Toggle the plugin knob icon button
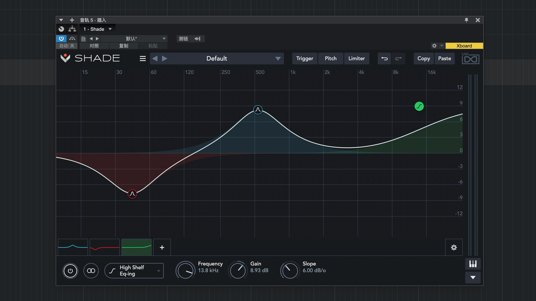Viewport: 536px width, 301px height. coord(61,29)
